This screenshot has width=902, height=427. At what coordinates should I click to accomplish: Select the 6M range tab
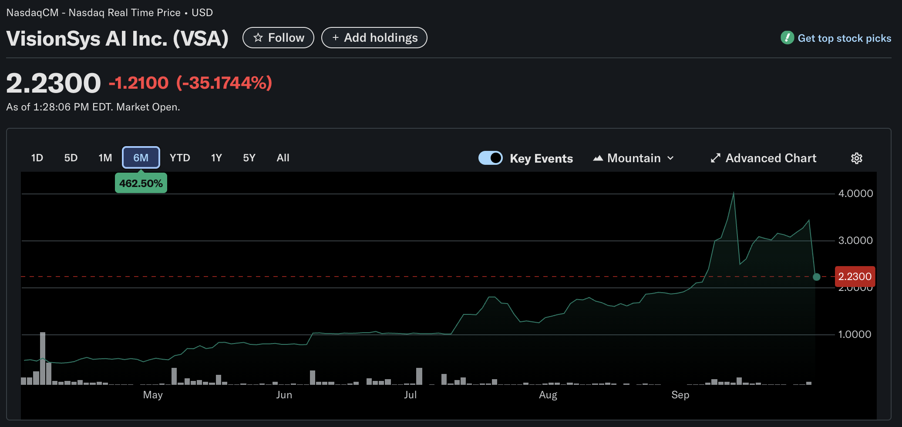(x=141, y=158)
